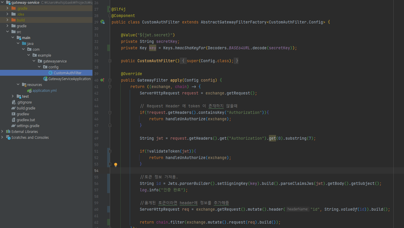404x228 pixels.
Task: Expand the .idea folder
Action: point(8,14)
